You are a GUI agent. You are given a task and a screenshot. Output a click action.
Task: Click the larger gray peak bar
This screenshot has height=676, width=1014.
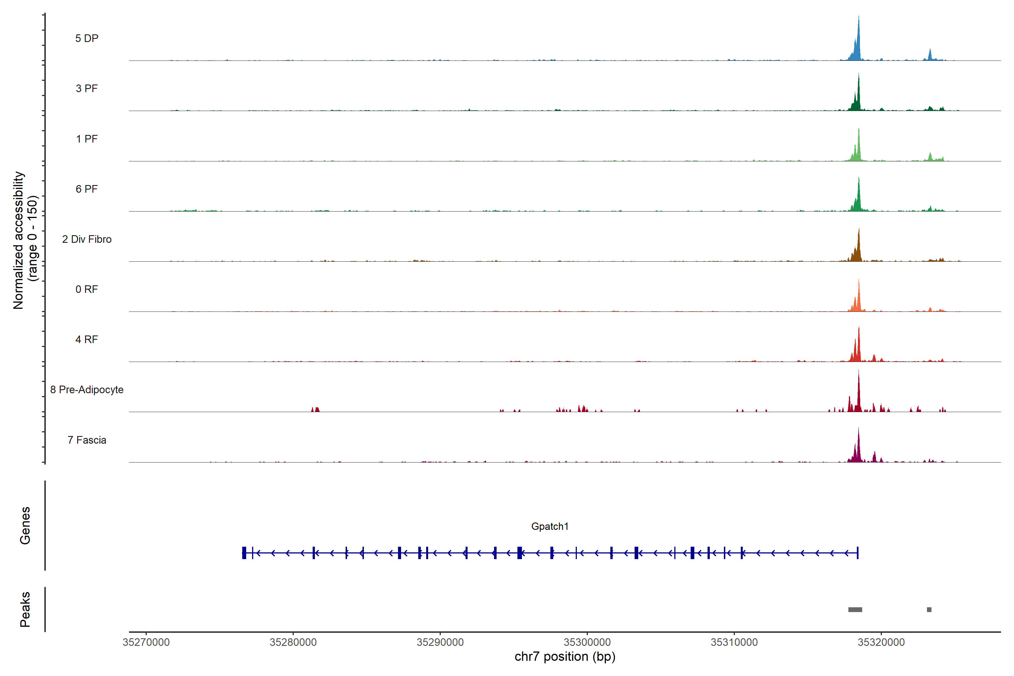(855, 610)
